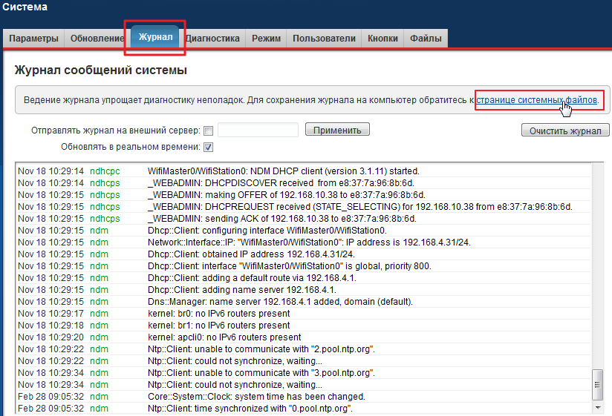Viewport: 612px width, 416px height.
Task: Click the external server address field
Action: click(258, 131)
